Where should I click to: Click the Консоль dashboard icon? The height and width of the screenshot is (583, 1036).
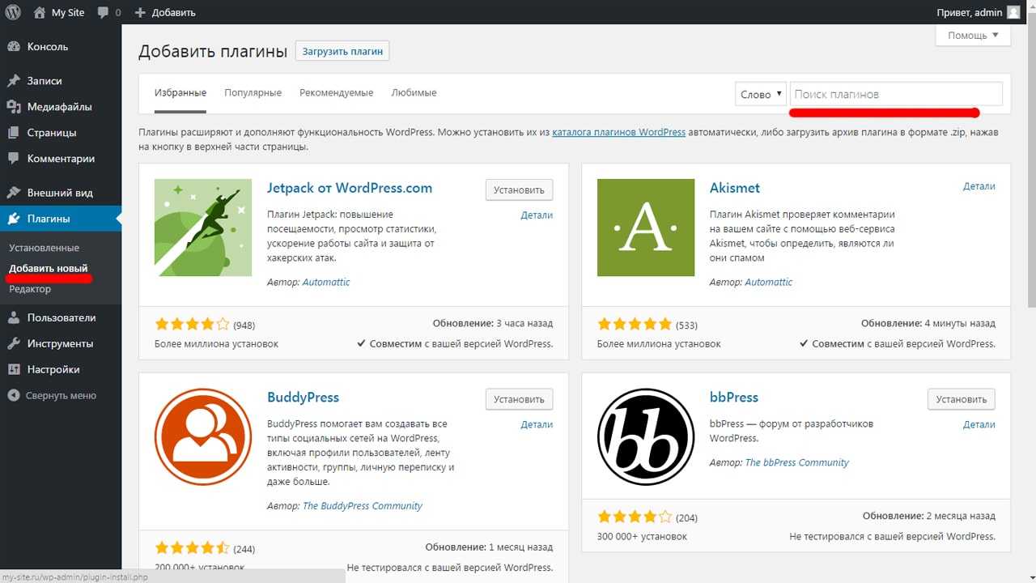[x=14, y=47]
